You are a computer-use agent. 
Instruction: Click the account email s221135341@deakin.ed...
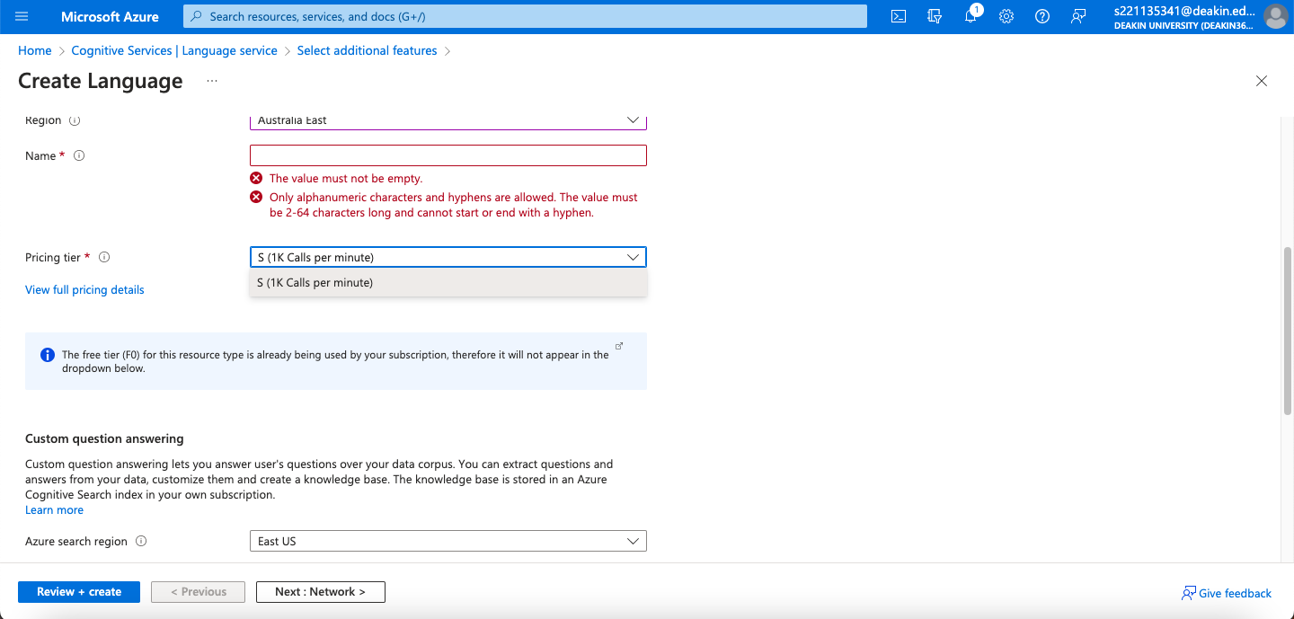[1183, 11]
